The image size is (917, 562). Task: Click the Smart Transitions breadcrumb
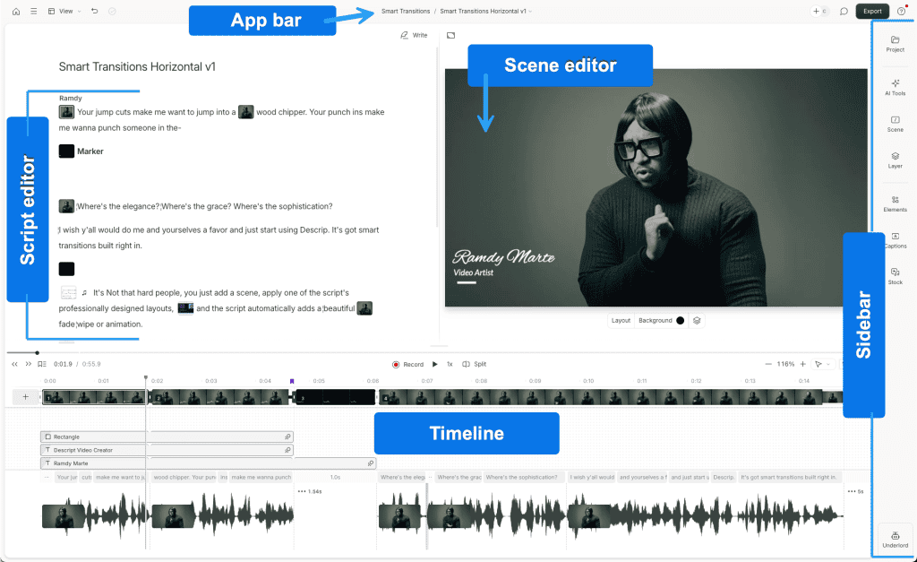click(404, 12)
